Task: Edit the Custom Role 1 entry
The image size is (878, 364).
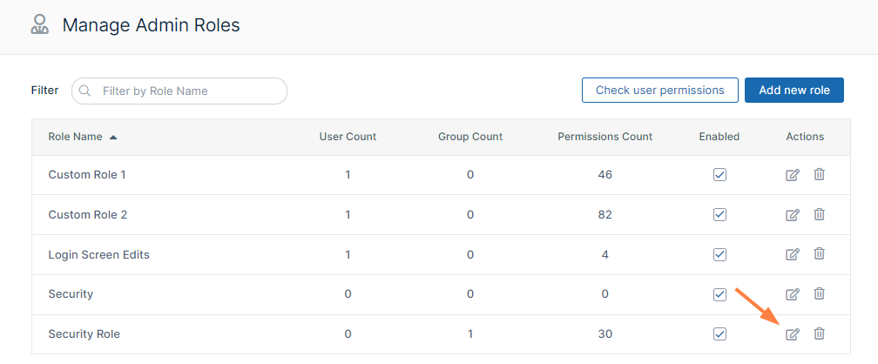Action: [x=792, y=175]
